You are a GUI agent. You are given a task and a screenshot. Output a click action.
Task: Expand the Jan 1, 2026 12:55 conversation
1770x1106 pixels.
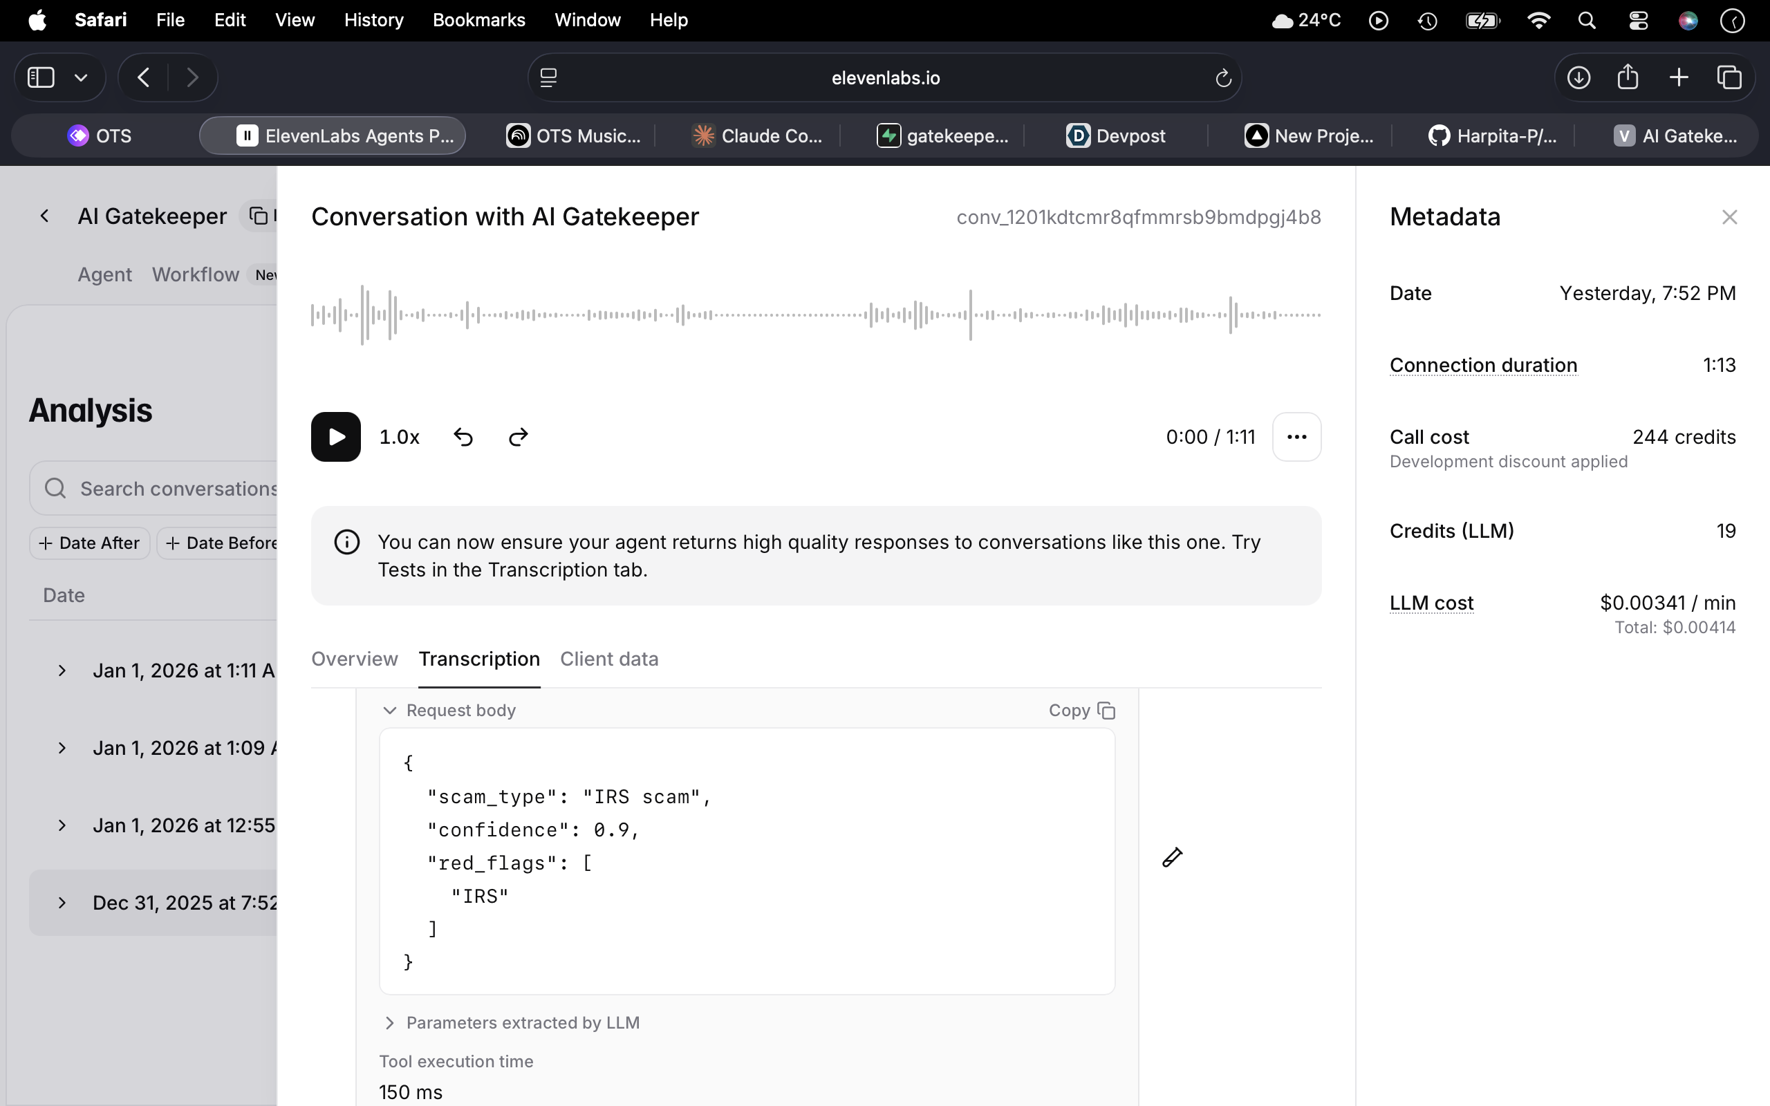62,825
